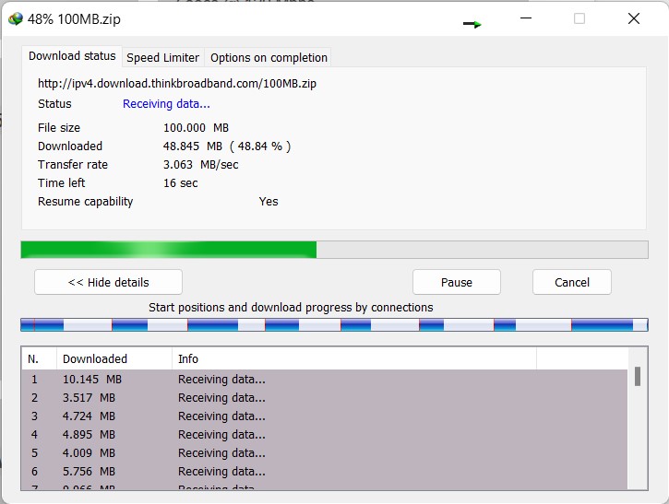
Task: Click the IDM globe icon in title bar
Action: pyautogui.click(x=16, y=18)
